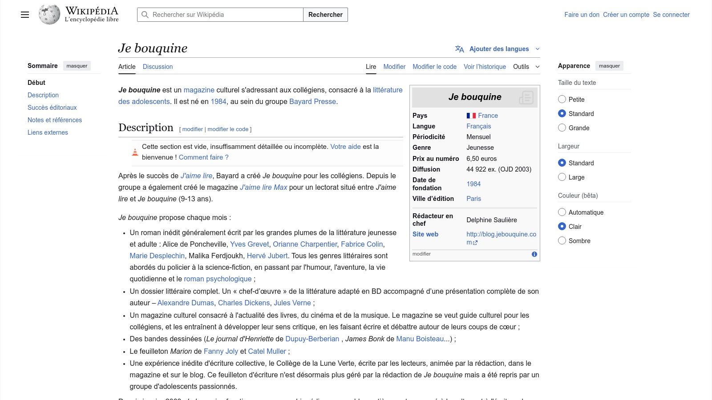Open the Catel Muller link
The image size is (712, 400).
(267, 352)
